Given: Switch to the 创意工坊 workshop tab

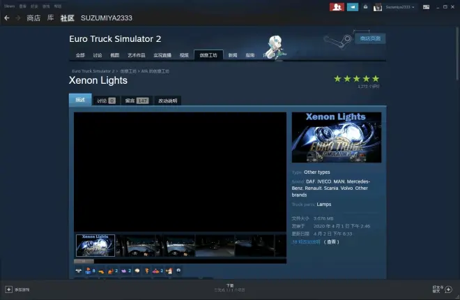Looking at the screenshot, I should pyautogui.click(x=208, y=54).
